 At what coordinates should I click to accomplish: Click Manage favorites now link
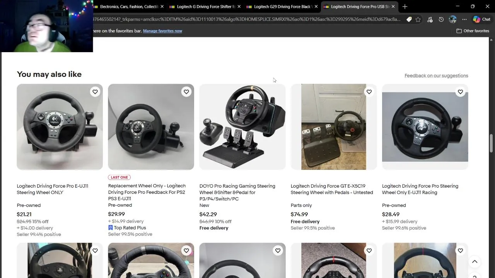(162, 31)
